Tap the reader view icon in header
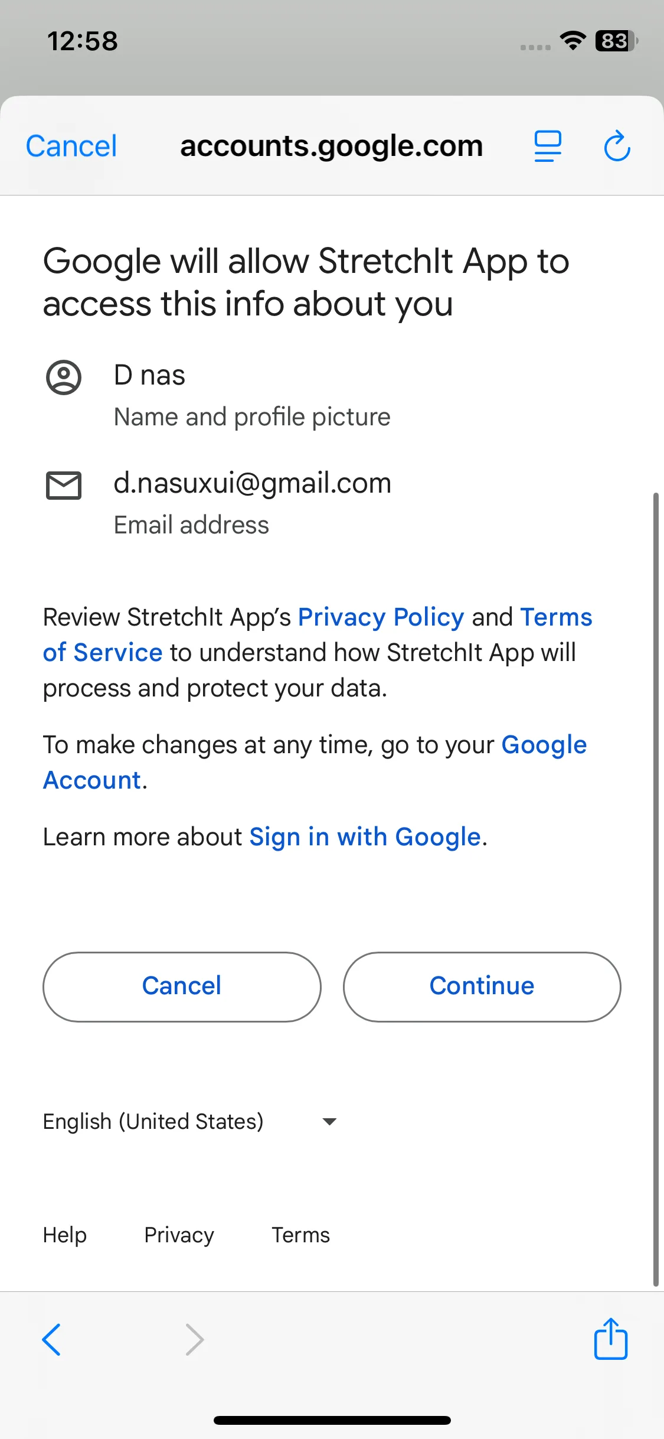Image resolution: width=664 pixels, height=1439 pixels. click(547, 146)
